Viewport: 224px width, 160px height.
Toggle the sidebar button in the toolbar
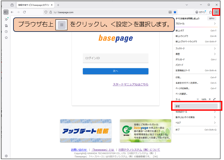click(x=6, y=12)
